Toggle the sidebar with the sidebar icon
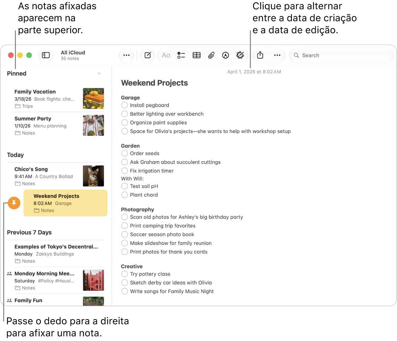This screenshot has height=341, width=397. 45,55
